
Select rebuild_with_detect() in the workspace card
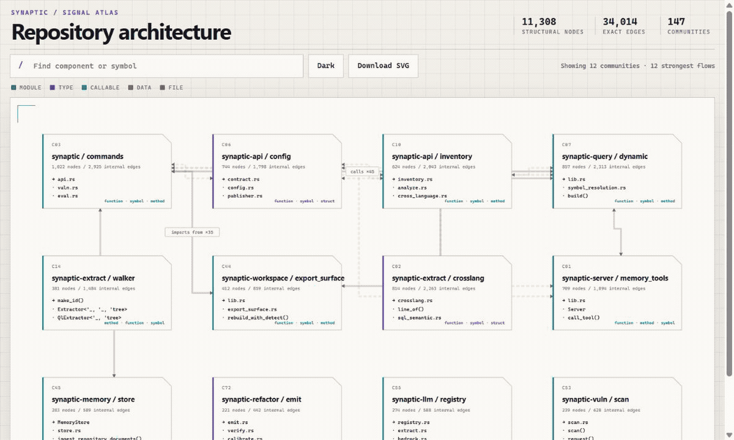(258, 317)
